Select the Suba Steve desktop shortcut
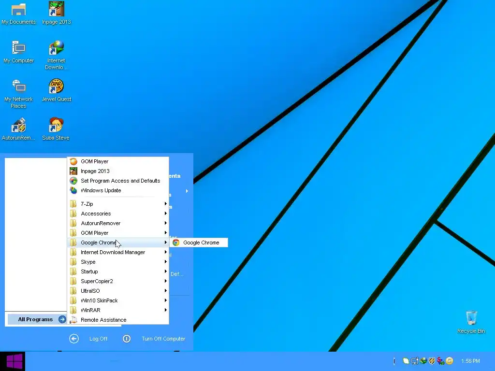The height and width of the screenshot is (371, 495). (56, 129)
